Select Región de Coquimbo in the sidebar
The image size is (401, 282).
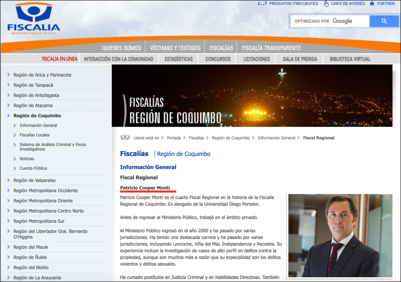(37, 116)
